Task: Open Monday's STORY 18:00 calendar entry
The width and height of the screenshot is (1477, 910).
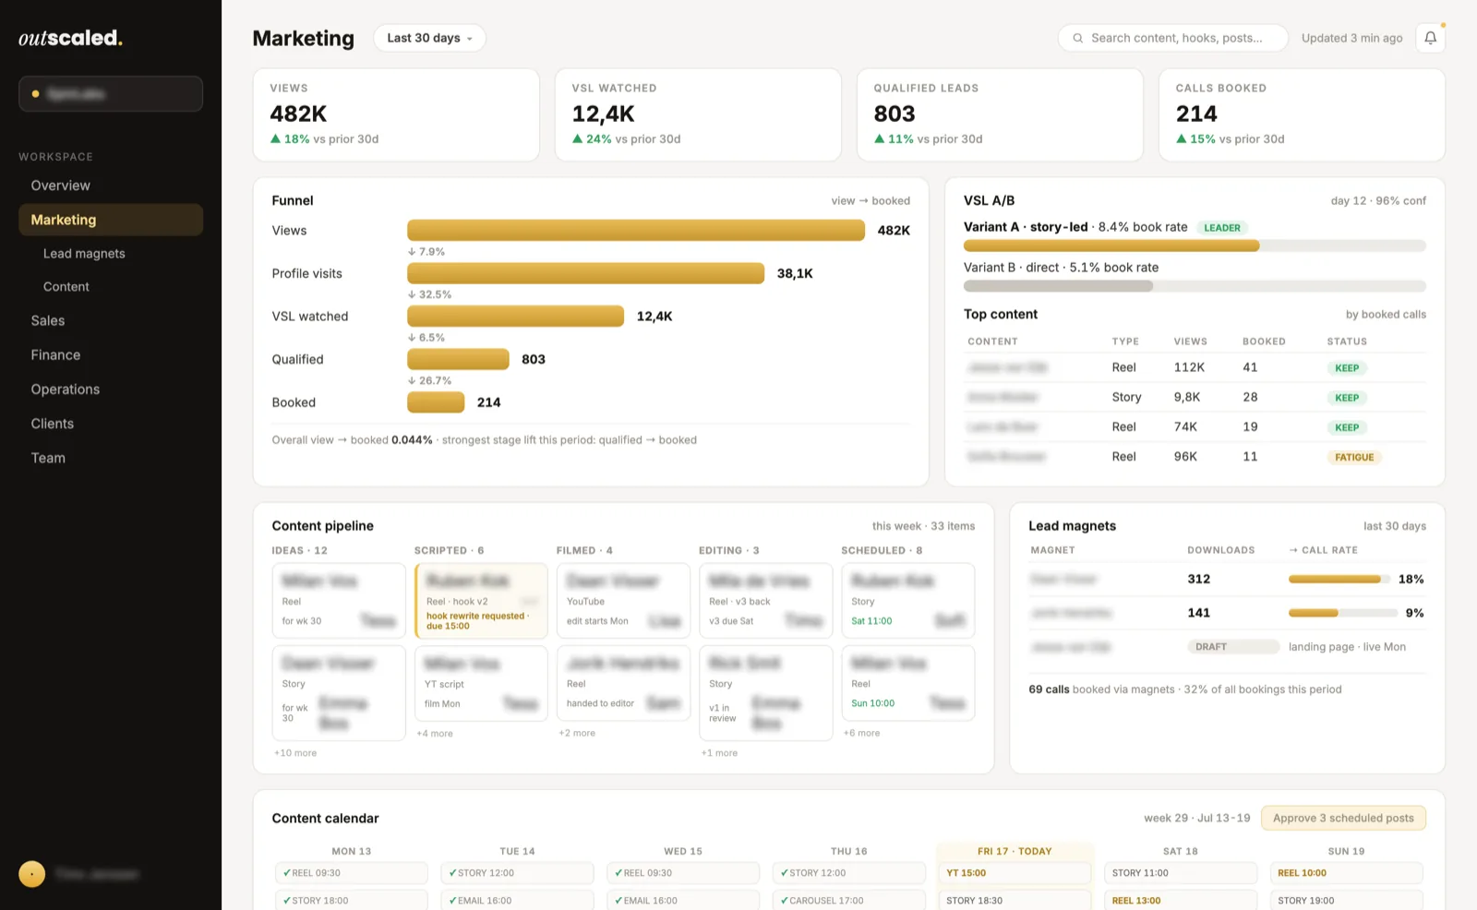Action: [352, 900]
